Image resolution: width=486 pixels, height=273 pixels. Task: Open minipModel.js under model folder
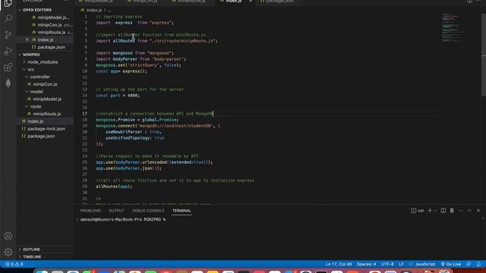click(47, 99)
